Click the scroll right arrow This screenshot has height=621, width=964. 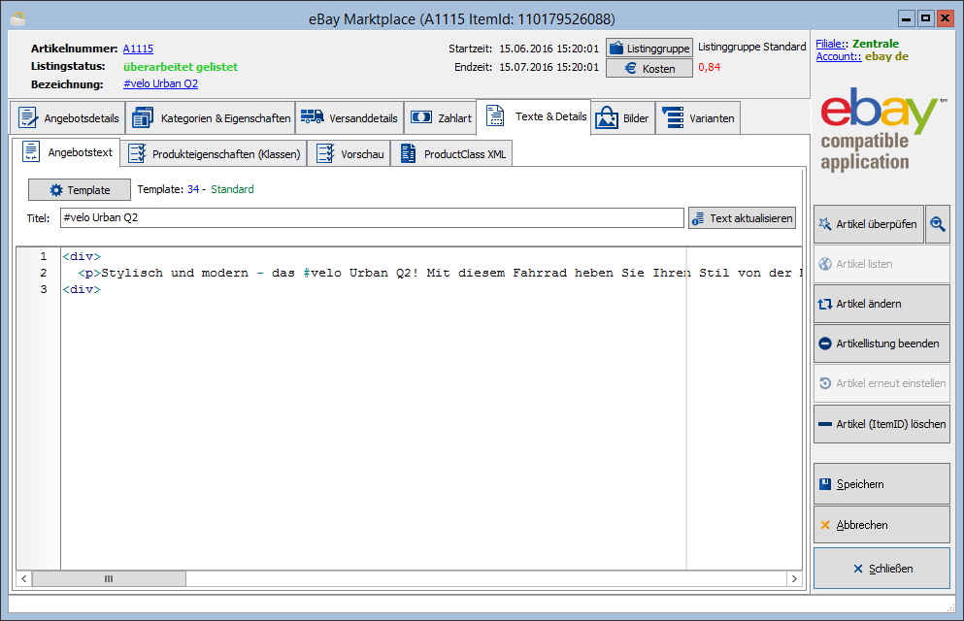point(794,578)
